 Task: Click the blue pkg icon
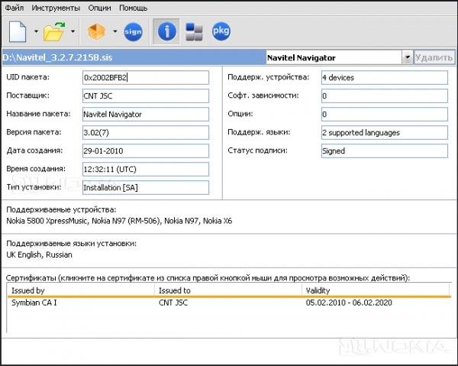[221, 31]
